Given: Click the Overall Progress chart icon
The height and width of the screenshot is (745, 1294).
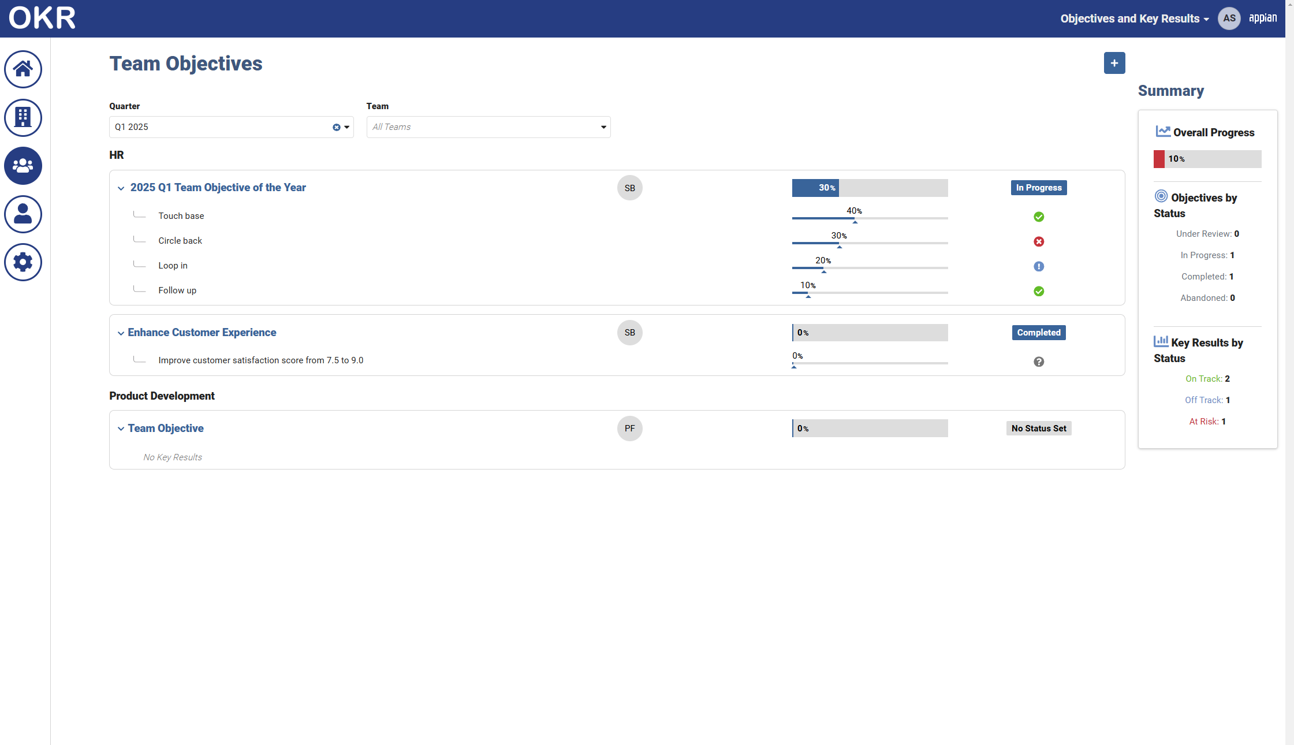Looking at the screenshot, I should 1162,132.
